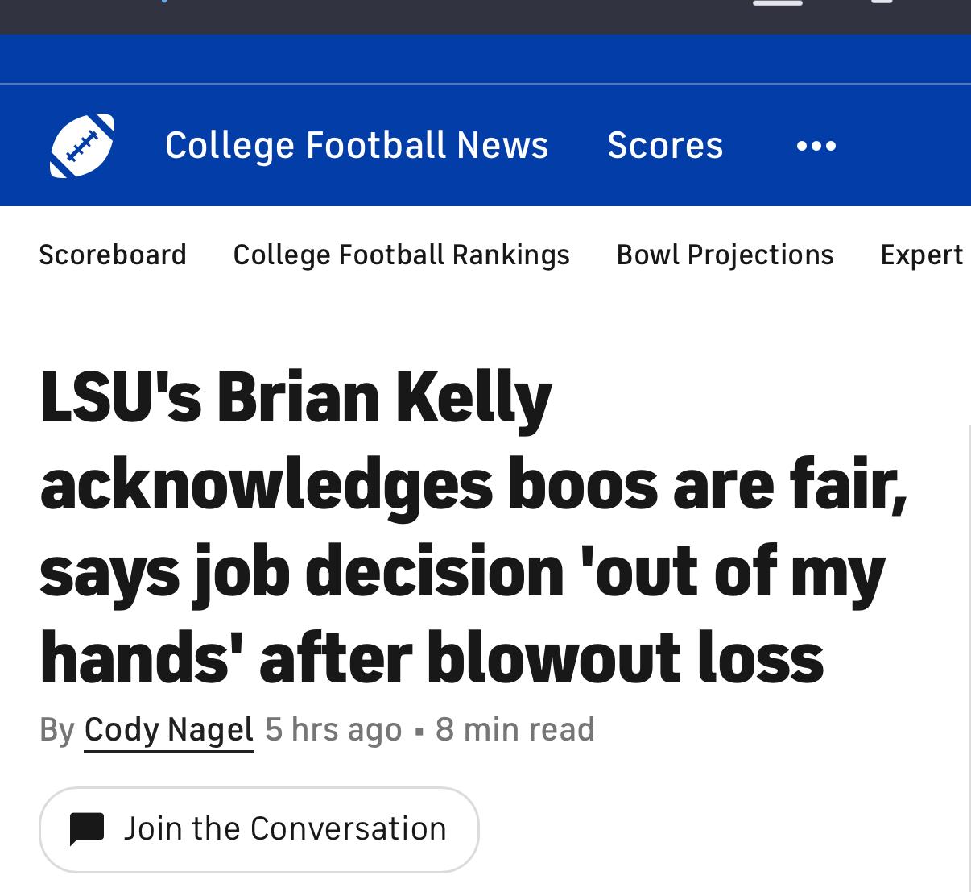
Task: Click the football logo icon
Action: (82, 146)
